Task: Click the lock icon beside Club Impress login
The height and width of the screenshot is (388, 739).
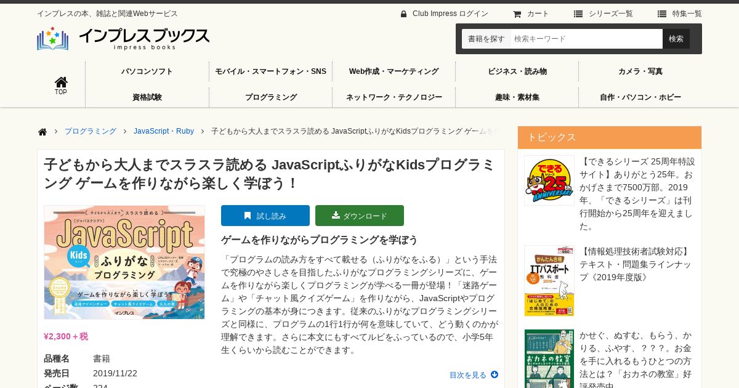Action: click(x=403, y=14)
